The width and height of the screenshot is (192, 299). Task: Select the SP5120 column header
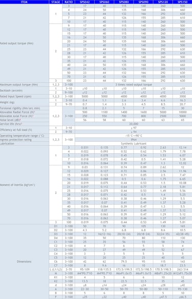163,2
